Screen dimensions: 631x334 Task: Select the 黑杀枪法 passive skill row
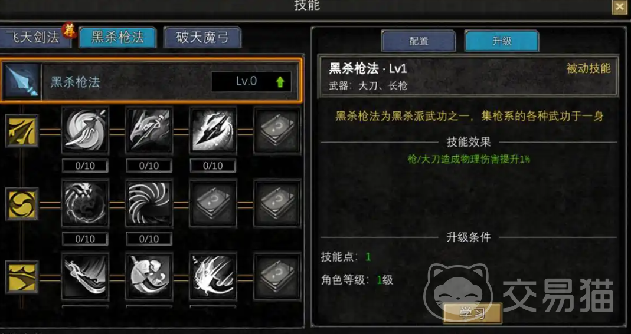coord(151,81)
